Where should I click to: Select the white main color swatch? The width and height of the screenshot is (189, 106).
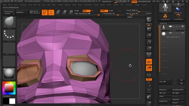coord(12,101)
